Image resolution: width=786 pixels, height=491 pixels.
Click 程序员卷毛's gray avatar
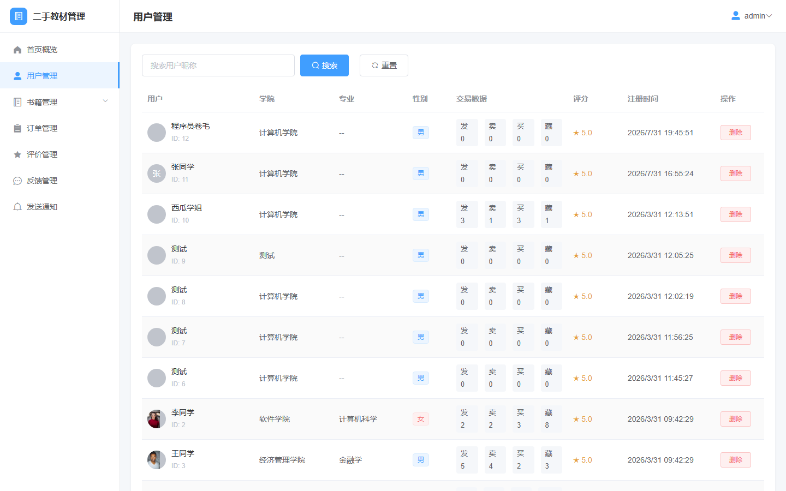(157, 133)
